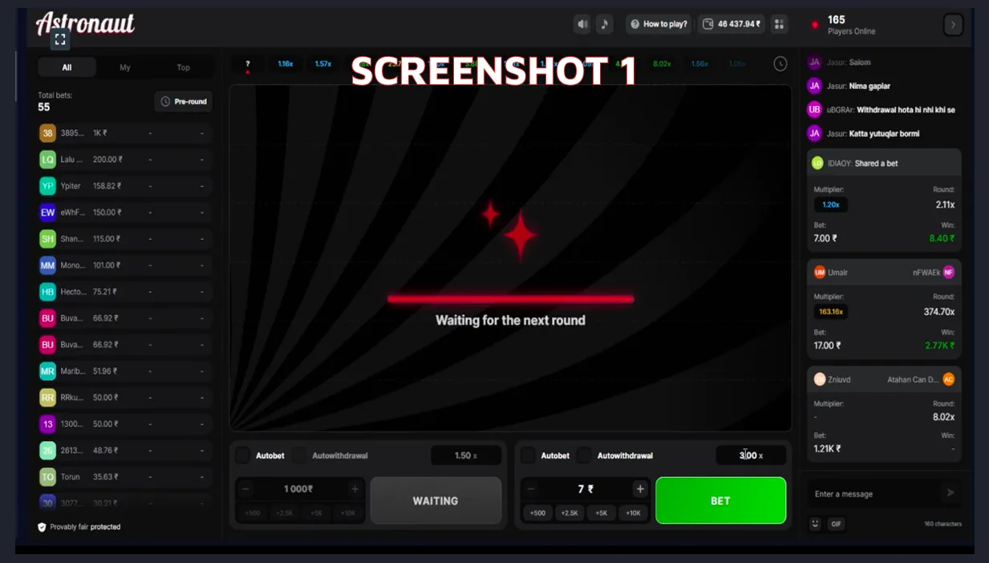Screen dimensions: 989x563
Task: Collapse the chat panel with chevron arrow
Action: point(953,25)
